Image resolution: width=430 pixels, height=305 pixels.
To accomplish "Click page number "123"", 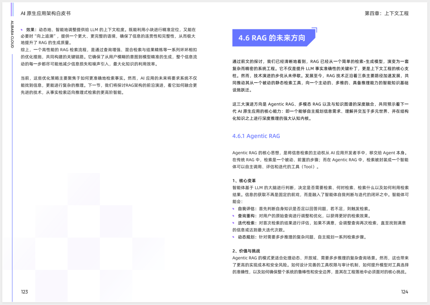I will click(24, 292).
